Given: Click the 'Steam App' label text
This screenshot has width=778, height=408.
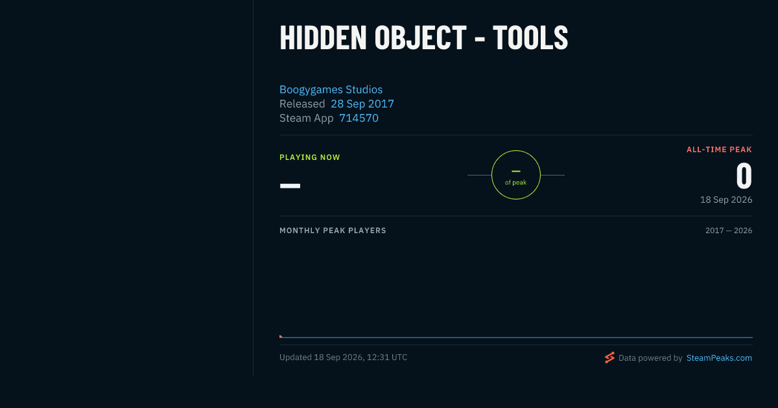Looking at the screenshot, I should coord(307,118).
